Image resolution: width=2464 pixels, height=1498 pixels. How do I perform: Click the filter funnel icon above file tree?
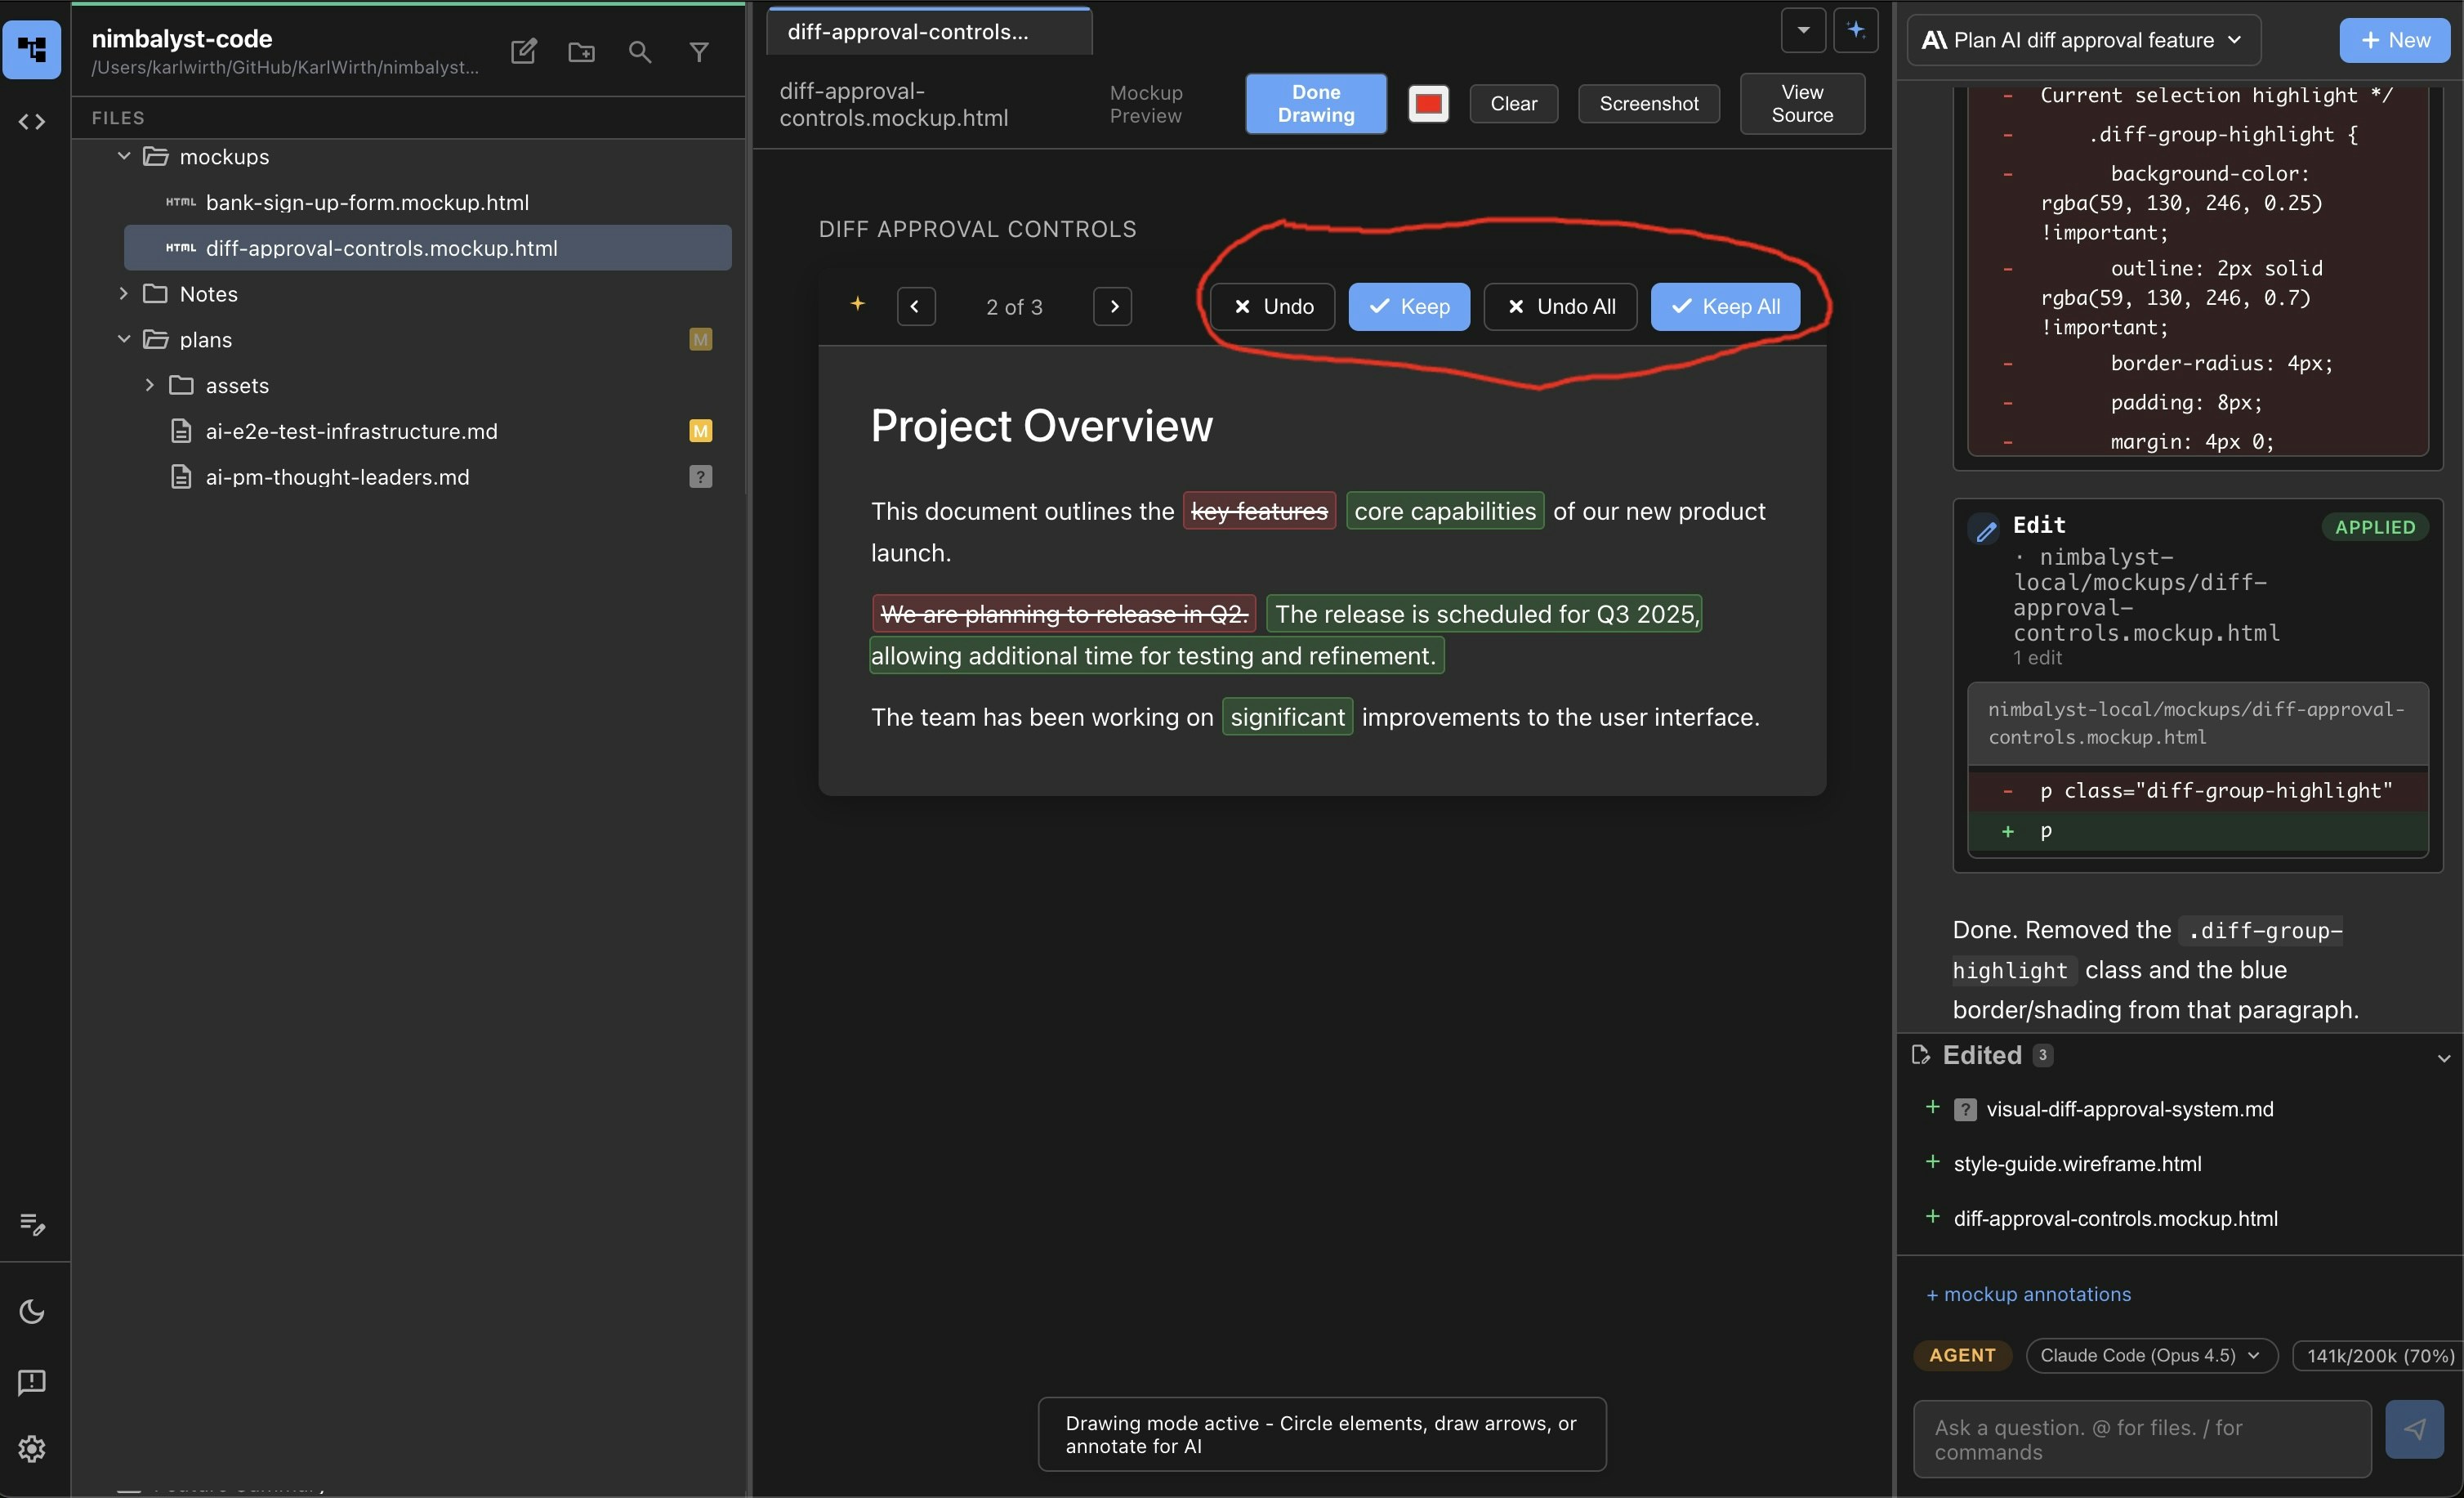point(700,51)
